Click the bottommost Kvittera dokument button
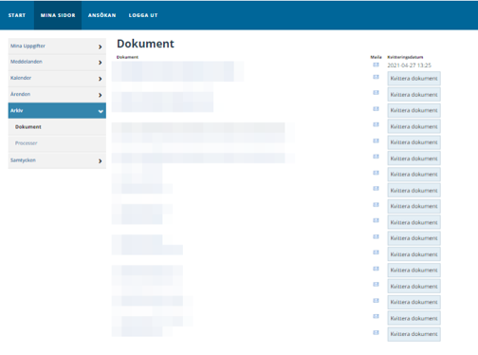 [414, 334]
